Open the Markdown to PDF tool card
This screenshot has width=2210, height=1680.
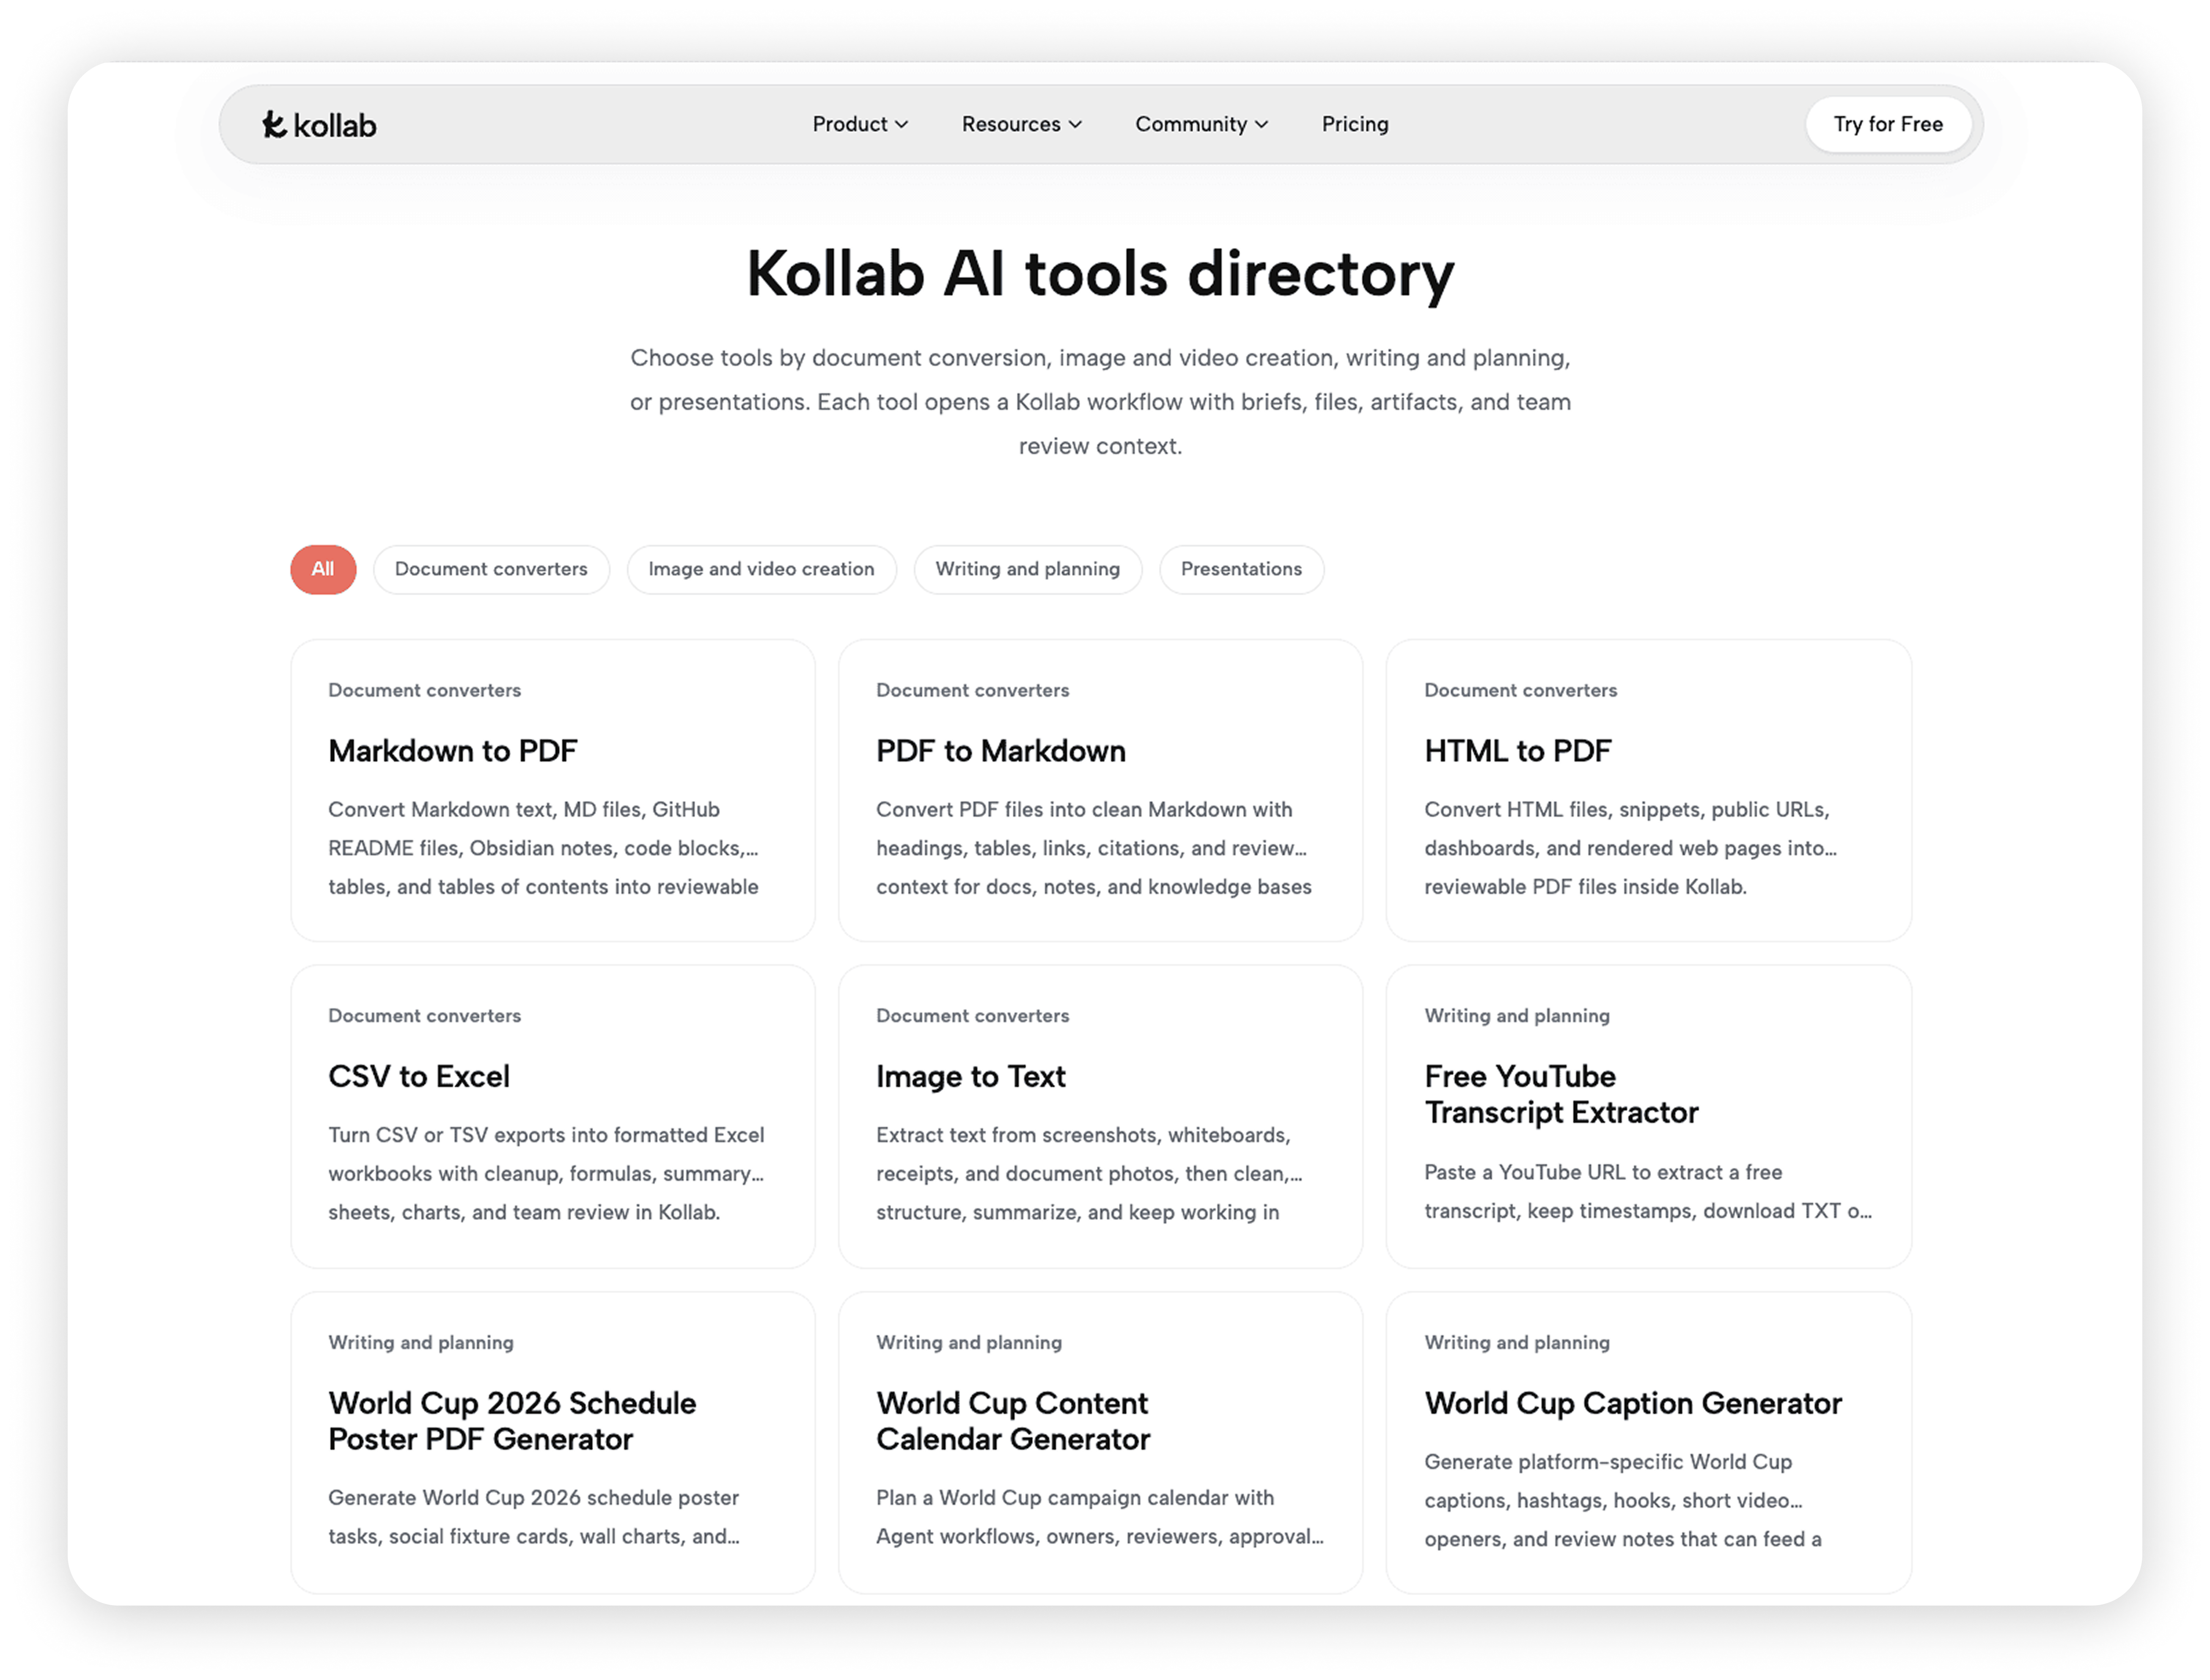point(553,791)
